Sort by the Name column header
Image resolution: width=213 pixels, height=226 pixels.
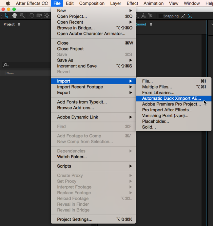pyautogui.click(x=10, y=73)
